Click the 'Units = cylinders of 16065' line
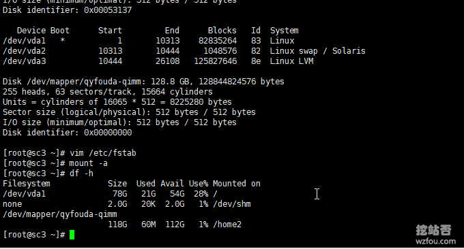 117,102
